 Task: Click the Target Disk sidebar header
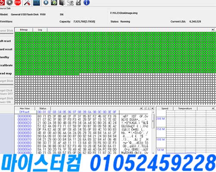click(x=6, y=81)
